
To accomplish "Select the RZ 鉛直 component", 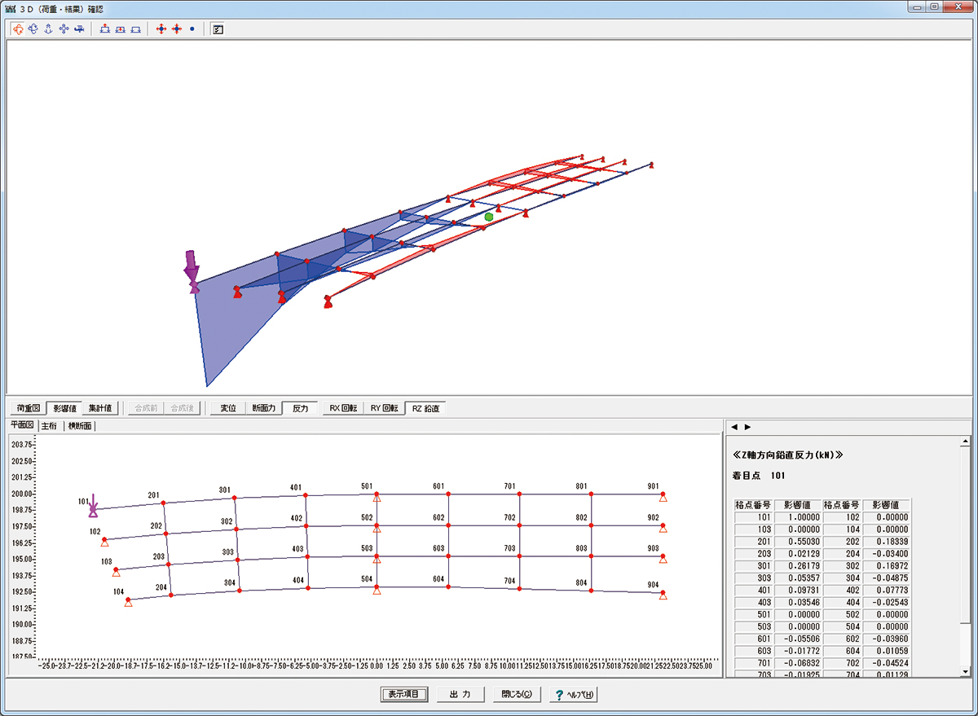I will [425, 408].
